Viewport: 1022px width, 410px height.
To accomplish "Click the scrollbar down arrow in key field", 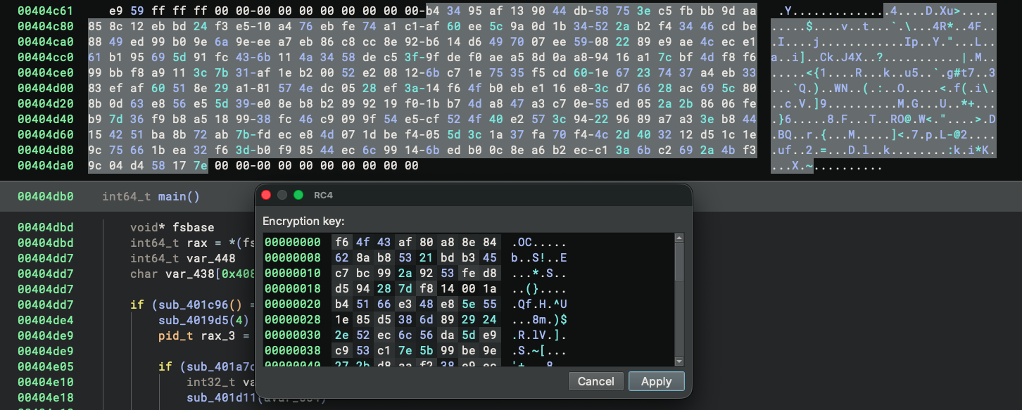I will coord(678,361).
